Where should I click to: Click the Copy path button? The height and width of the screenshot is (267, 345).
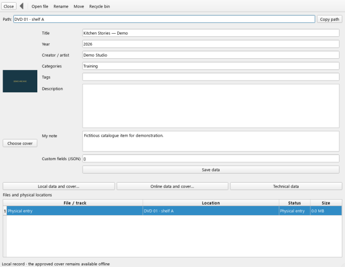(330, 19)
